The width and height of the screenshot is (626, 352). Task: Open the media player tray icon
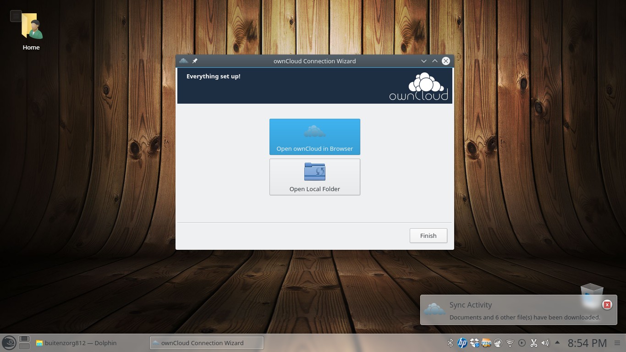(x=522, y=343)
